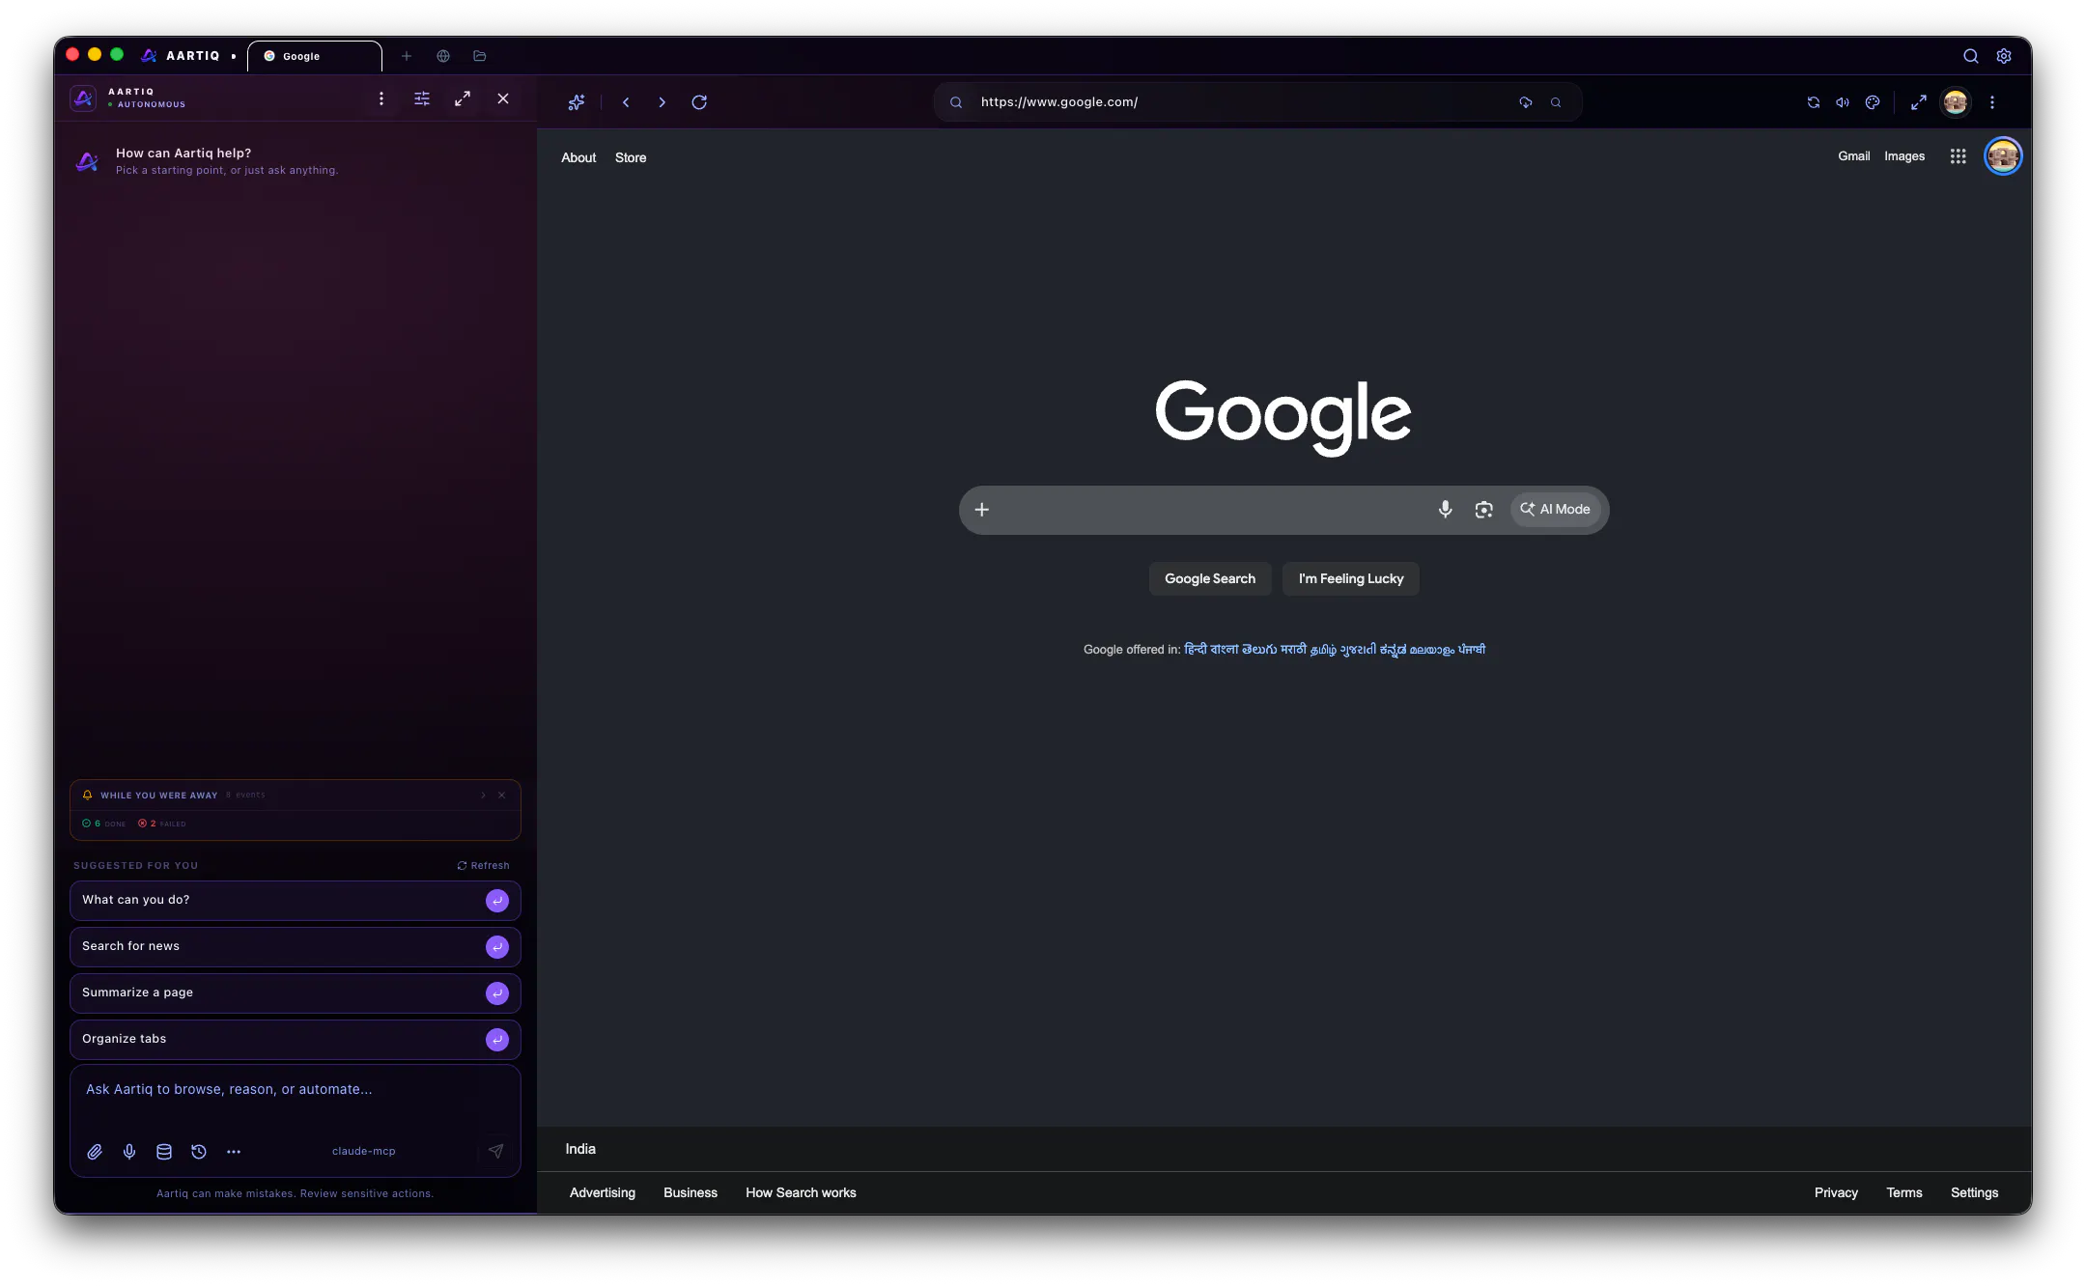The width and height of the screenshot is (2086, 1286).
Task: Open the claude-mcp model selector
Action: click(364, 1152)
